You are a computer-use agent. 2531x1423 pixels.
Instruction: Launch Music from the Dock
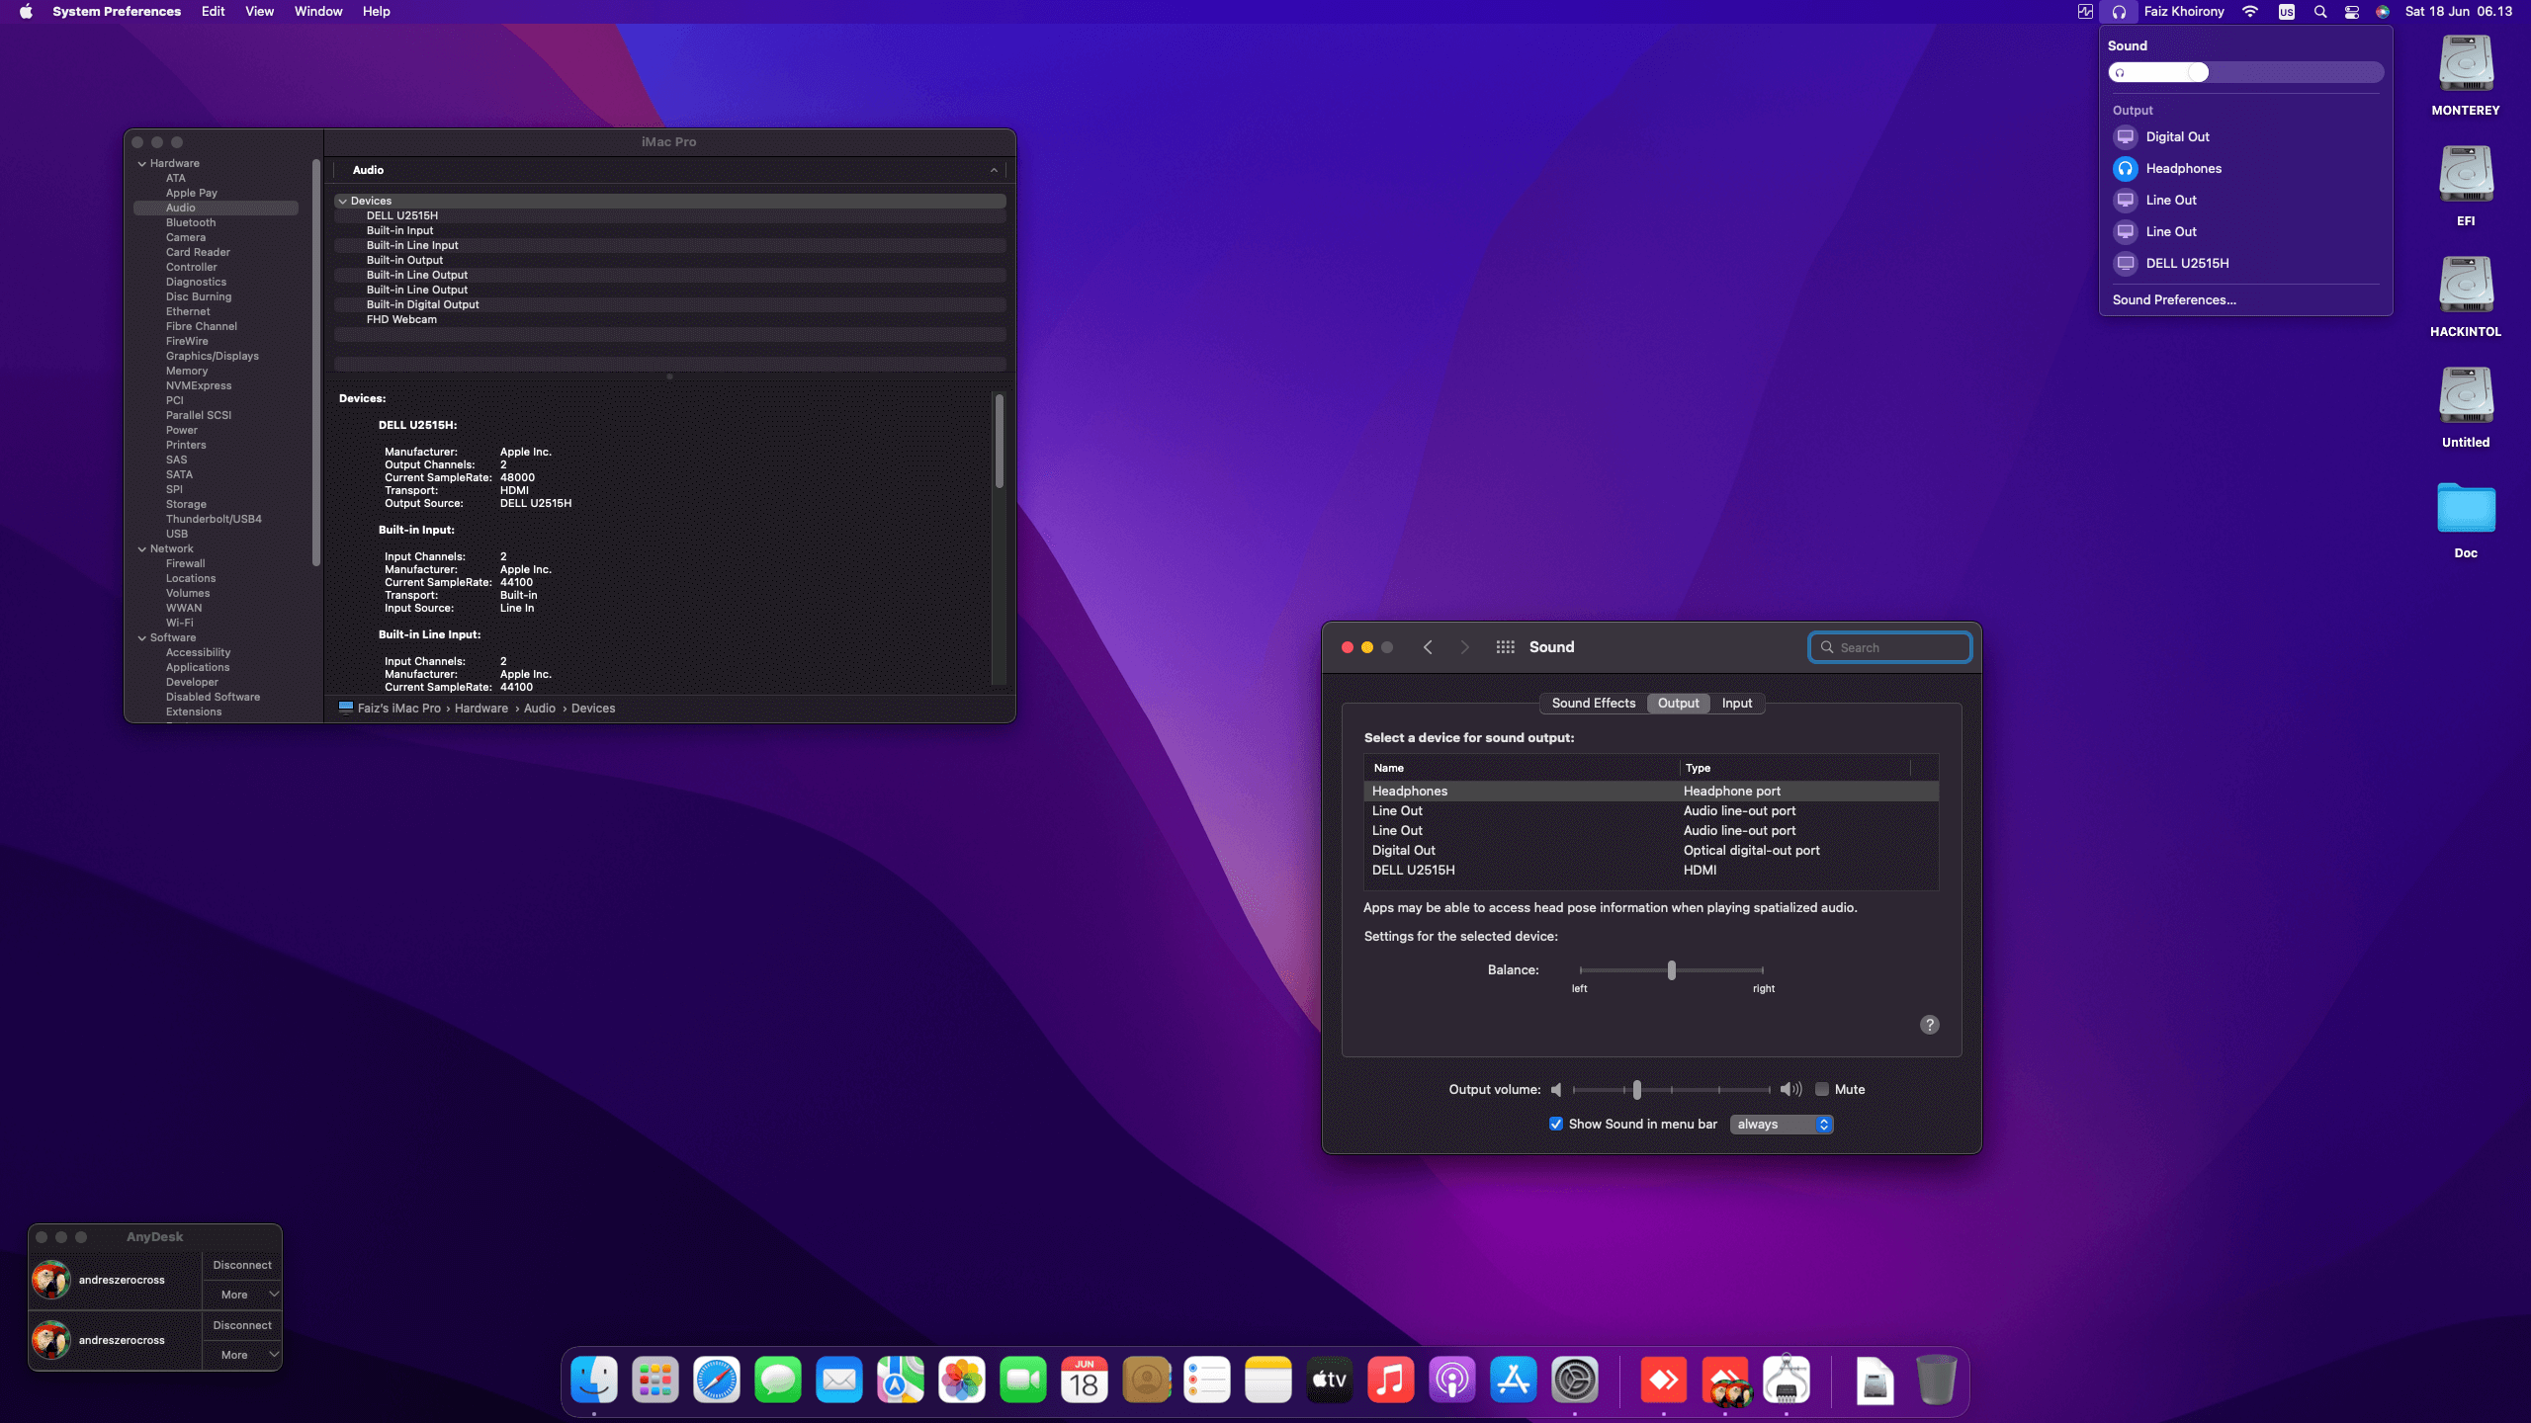[x=1391, y=1380]
